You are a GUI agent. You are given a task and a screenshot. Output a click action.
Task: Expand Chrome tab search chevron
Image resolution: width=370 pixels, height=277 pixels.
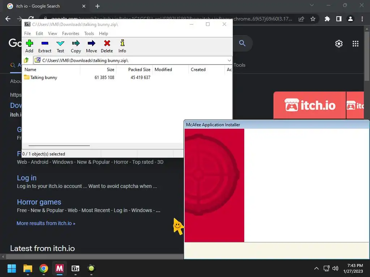pos(312,5)
